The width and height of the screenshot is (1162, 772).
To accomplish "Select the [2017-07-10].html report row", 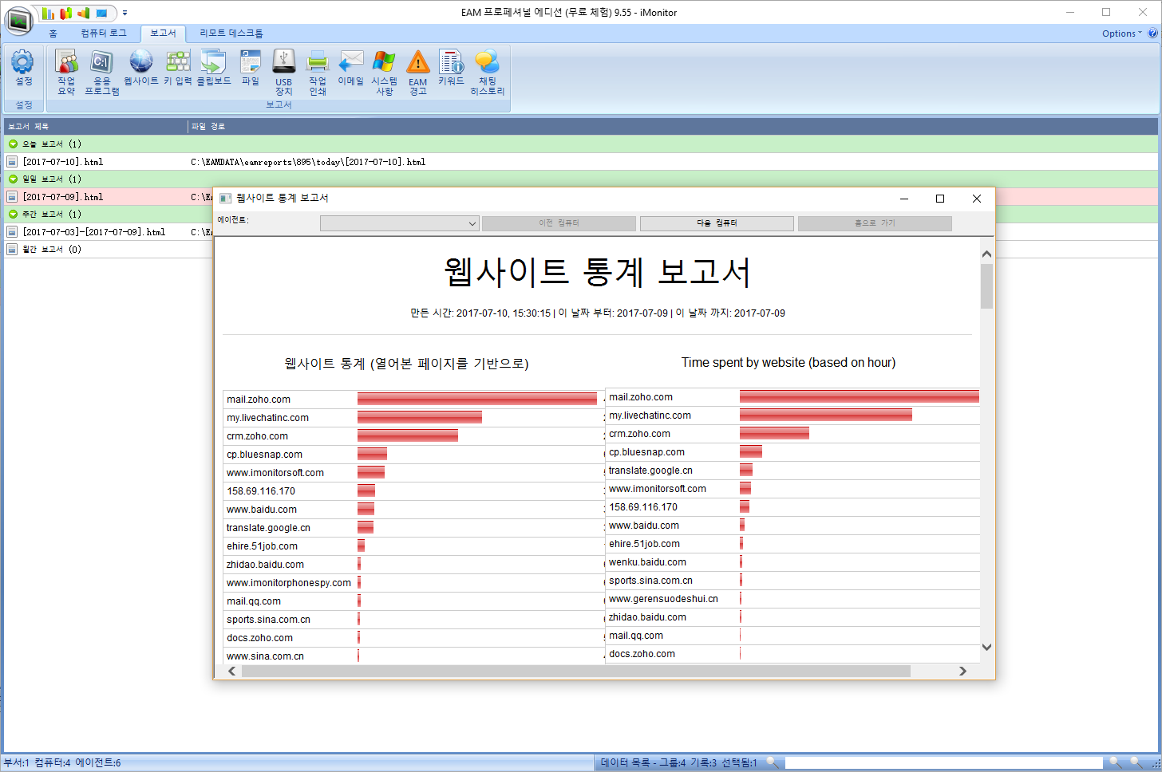I will (581, 162).
